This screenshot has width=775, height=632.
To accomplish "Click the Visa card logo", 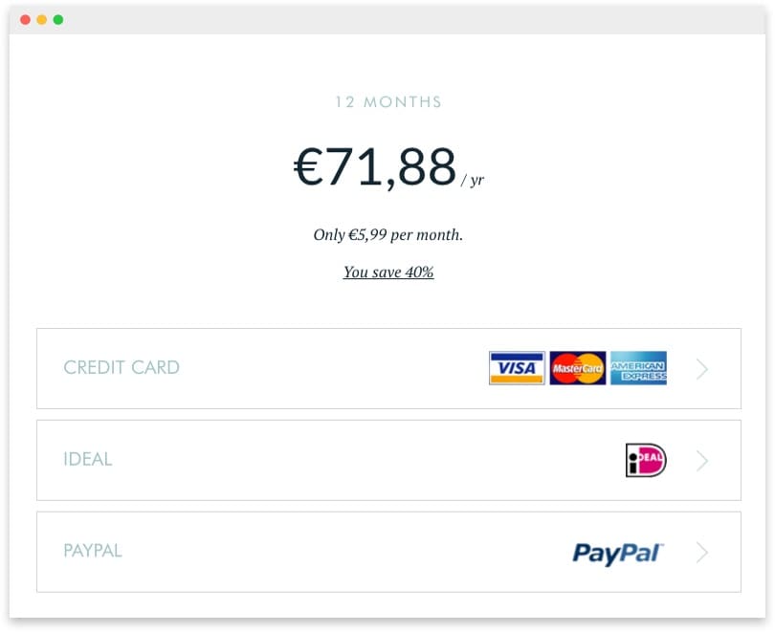I will point(517,368).
